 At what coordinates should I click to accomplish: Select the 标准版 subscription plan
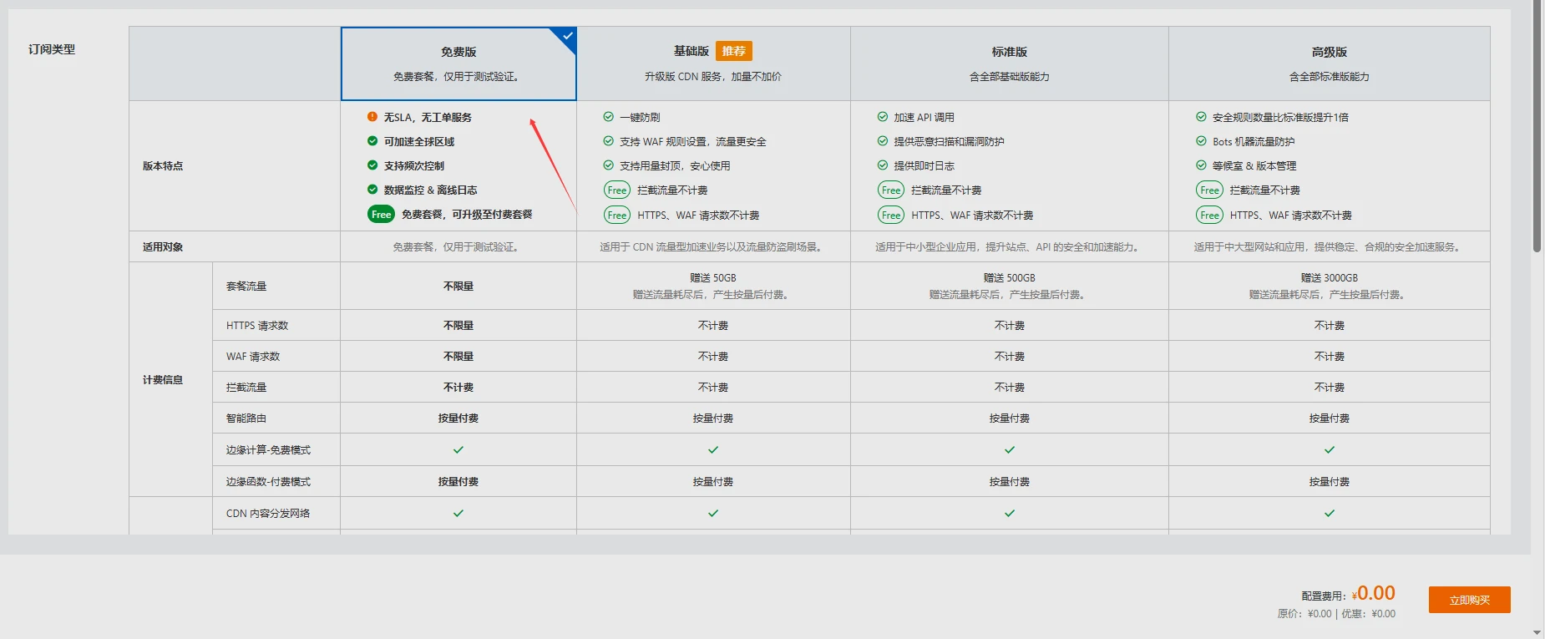(1009, 63)
